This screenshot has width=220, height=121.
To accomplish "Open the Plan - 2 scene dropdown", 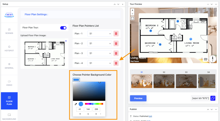I will click(100, 43).
